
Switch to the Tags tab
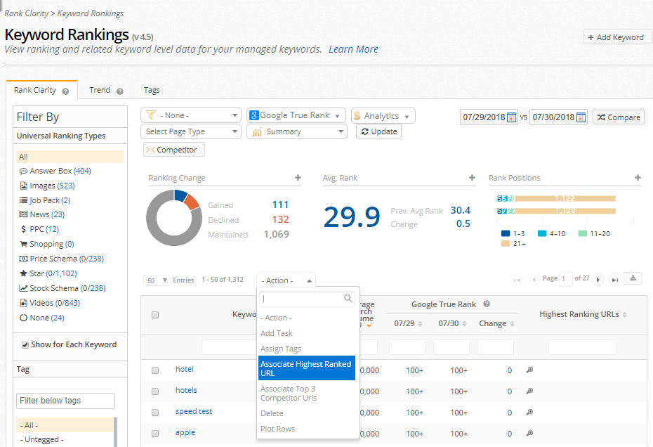(152, 90)
